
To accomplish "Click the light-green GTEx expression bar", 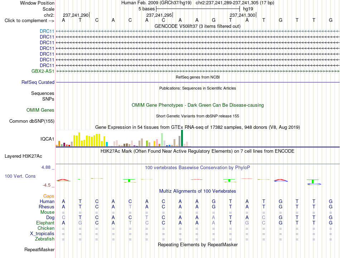I will tap(162, 140).
